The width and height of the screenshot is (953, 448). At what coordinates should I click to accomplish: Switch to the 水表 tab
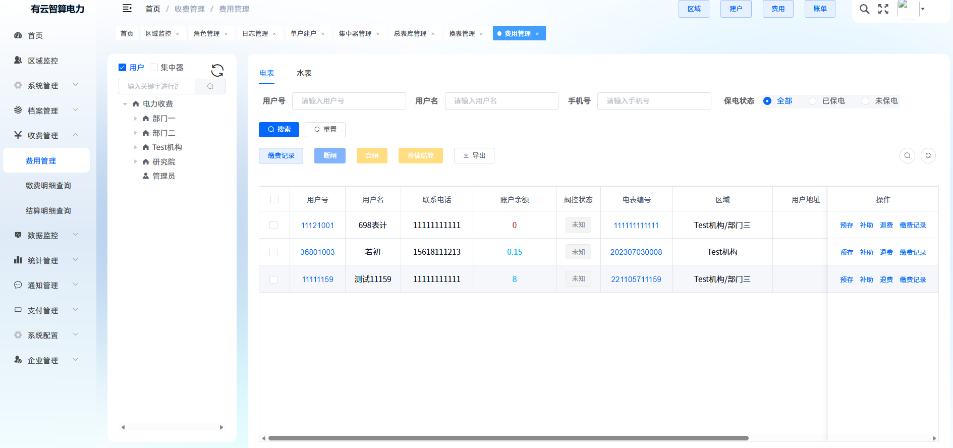[304, 73]
